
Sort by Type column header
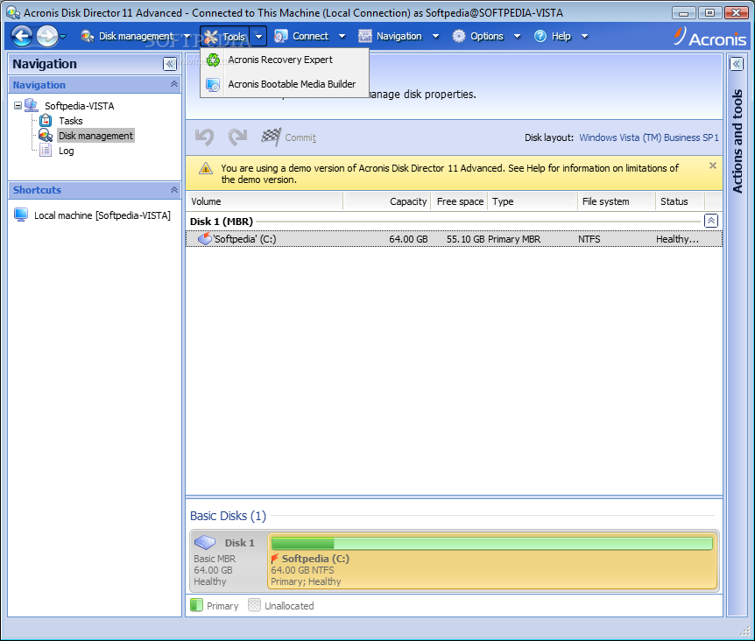533,201
